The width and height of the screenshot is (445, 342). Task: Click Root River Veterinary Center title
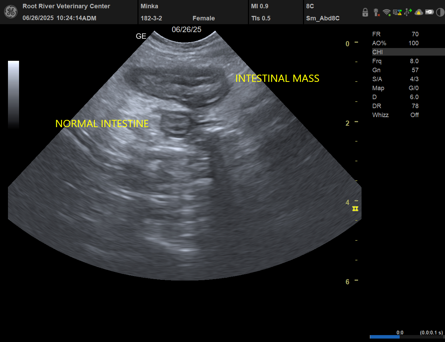coord(66,6)
